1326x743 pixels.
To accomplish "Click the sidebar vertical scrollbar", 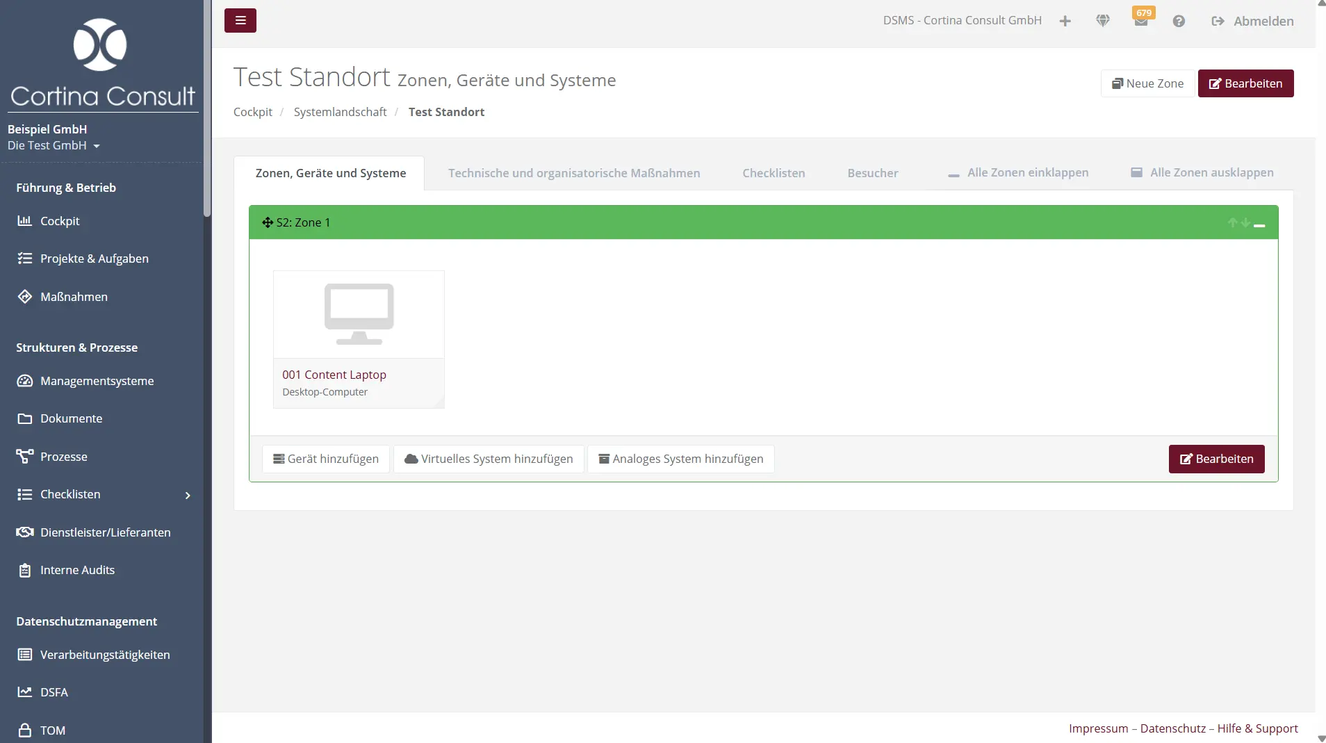I will (x=206, y=111).
